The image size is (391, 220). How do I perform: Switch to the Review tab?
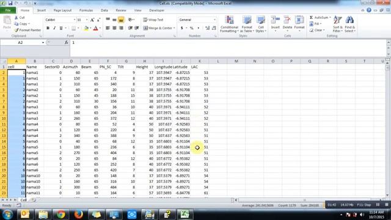pyautogui.click(x=121, y=10)
